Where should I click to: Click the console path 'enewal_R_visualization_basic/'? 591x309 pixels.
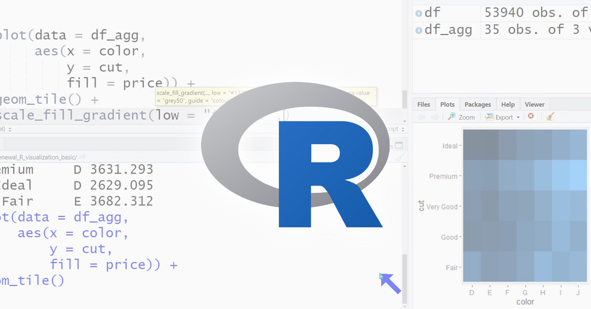[38, 157]
